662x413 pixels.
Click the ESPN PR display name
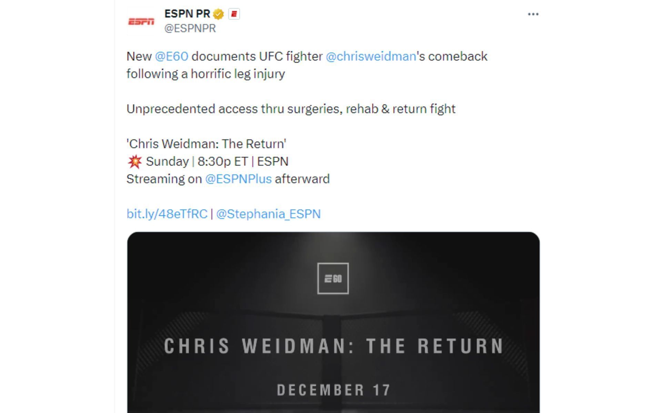pos(187,14)
